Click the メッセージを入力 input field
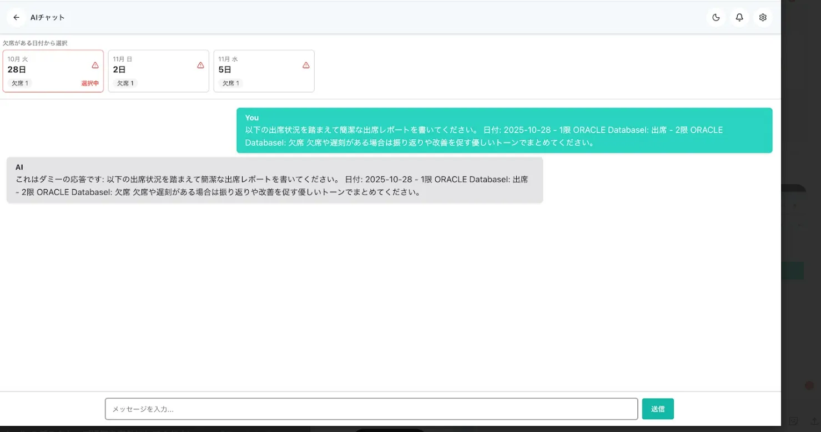 pos(371,408)
